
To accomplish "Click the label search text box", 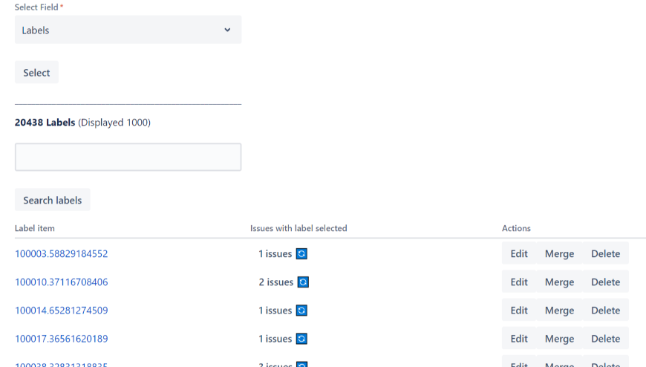I will [x=128, y=157].
